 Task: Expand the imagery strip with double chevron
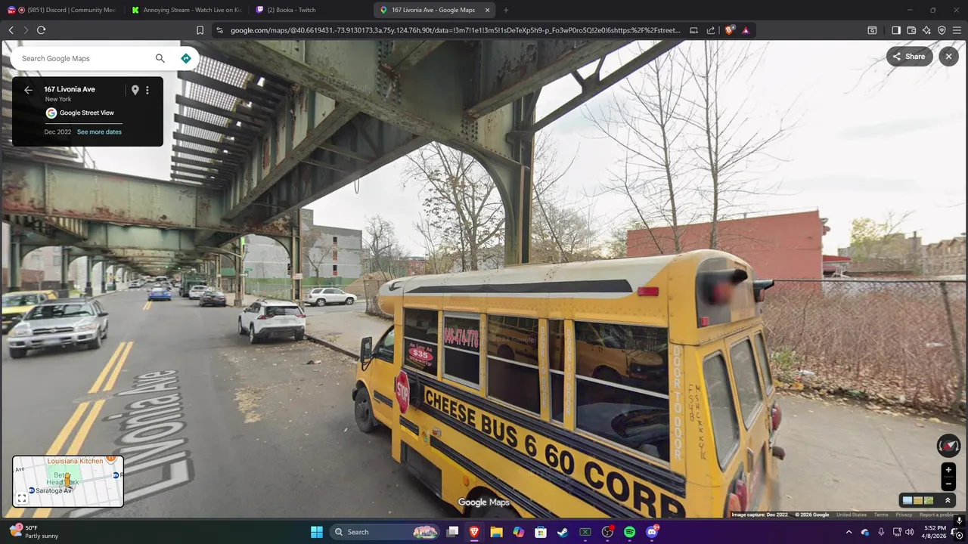(948, 500)
